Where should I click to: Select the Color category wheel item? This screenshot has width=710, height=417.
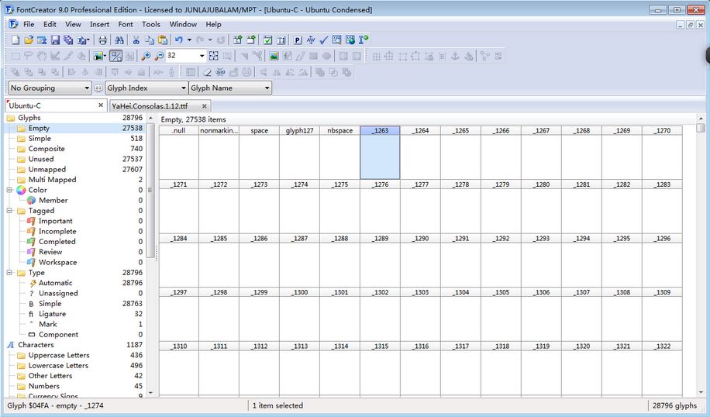tap(37, 190)
